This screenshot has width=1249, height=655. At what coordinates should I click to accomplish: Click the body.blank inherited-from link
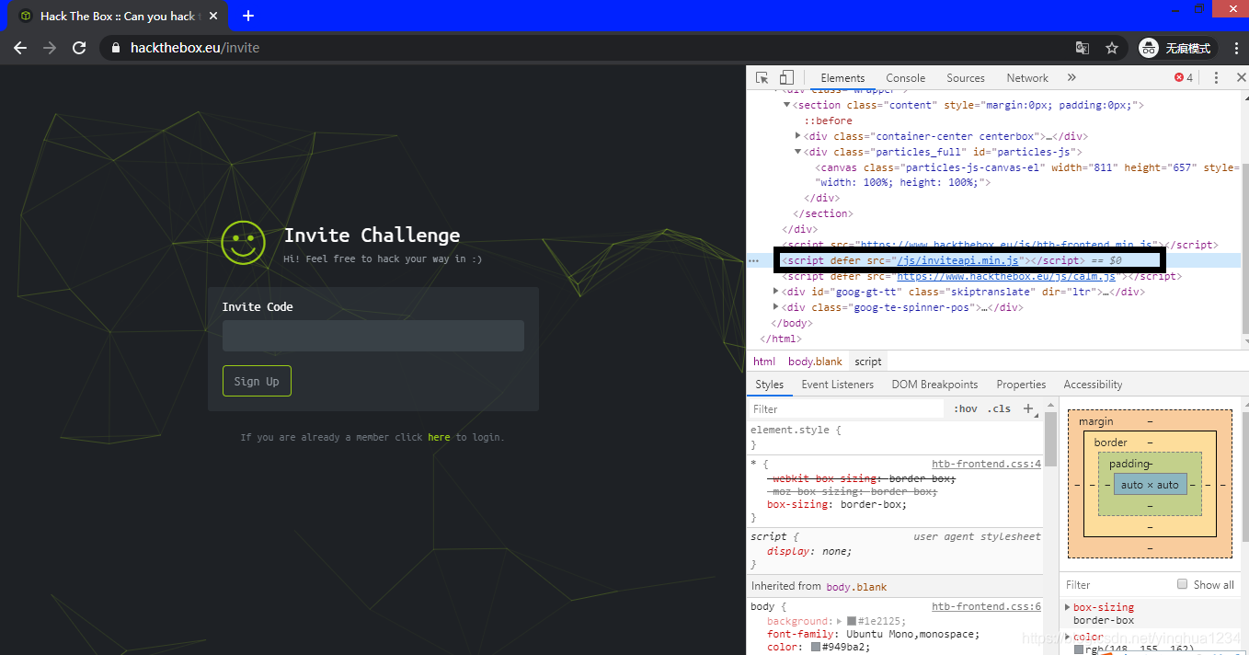[856, 587]
